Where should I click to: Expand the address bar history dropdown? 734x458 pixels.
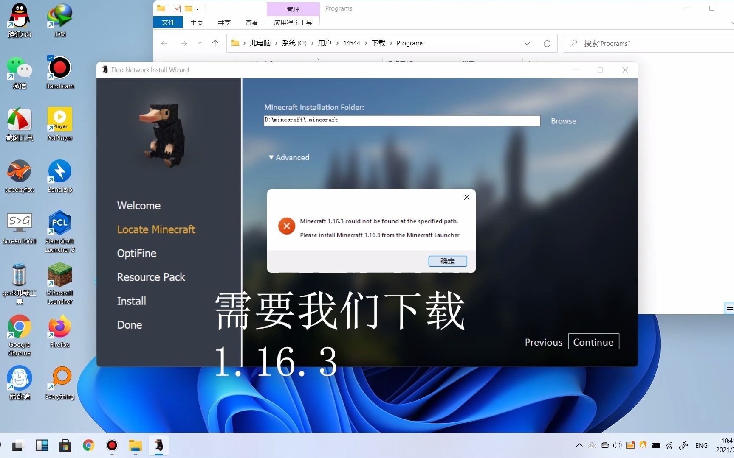[x=527, y=43]
